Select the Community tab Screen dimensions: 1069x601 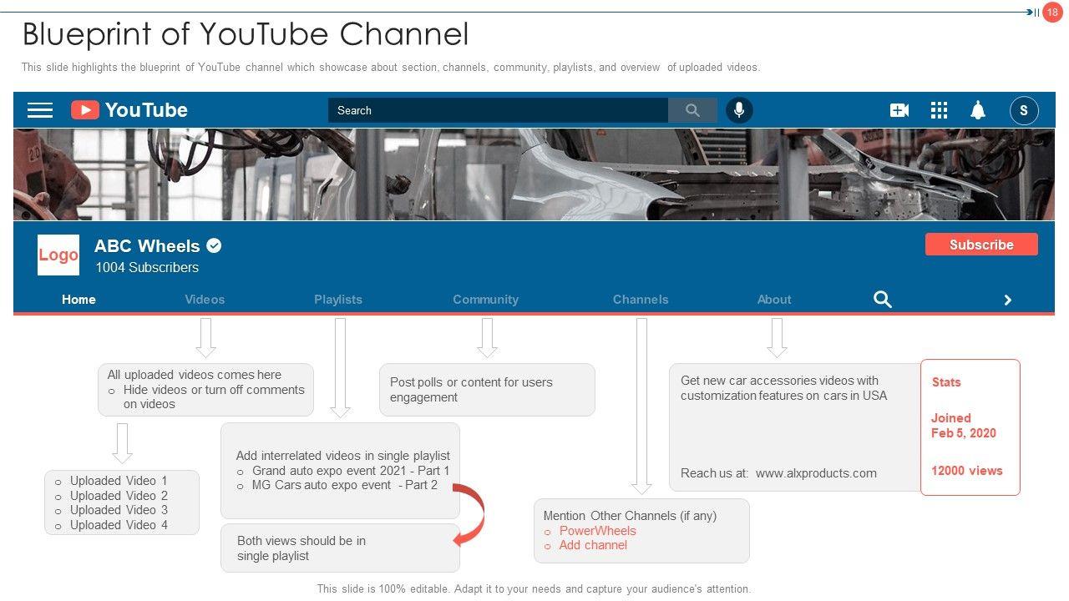(485, 300)
